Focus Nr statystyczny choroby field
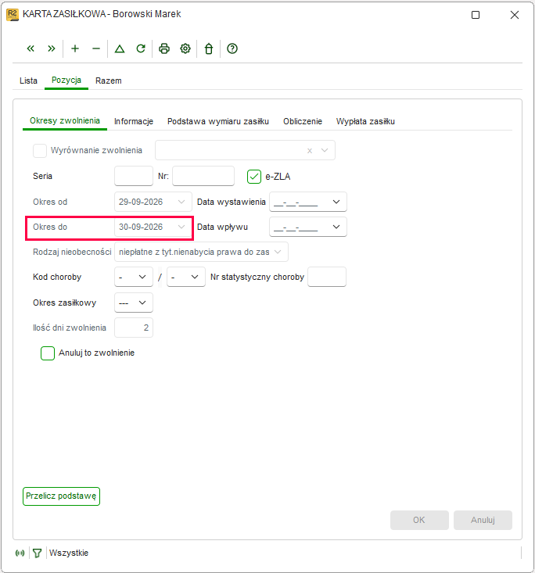The height and width of the screenshot is (573, 535). [x=327, y=277]
